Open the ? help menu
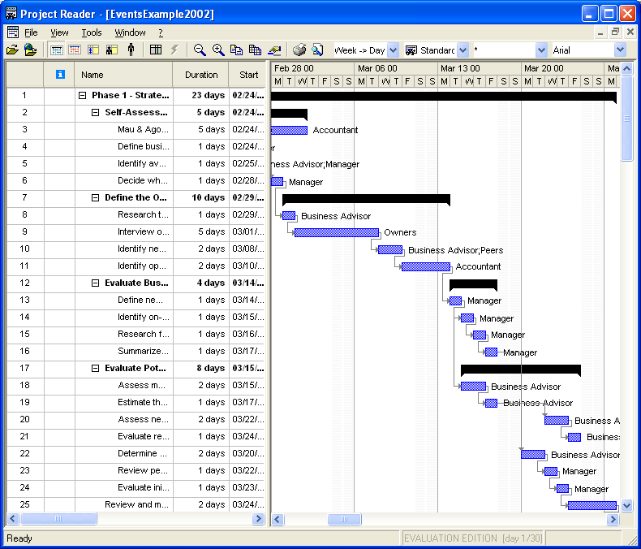The image size is (641, 549). pos(161,32)
